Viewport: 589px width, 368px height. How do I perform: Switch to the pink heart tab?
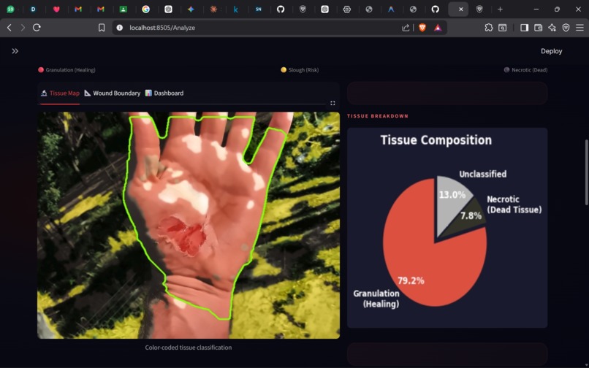(x=56, y=9)
